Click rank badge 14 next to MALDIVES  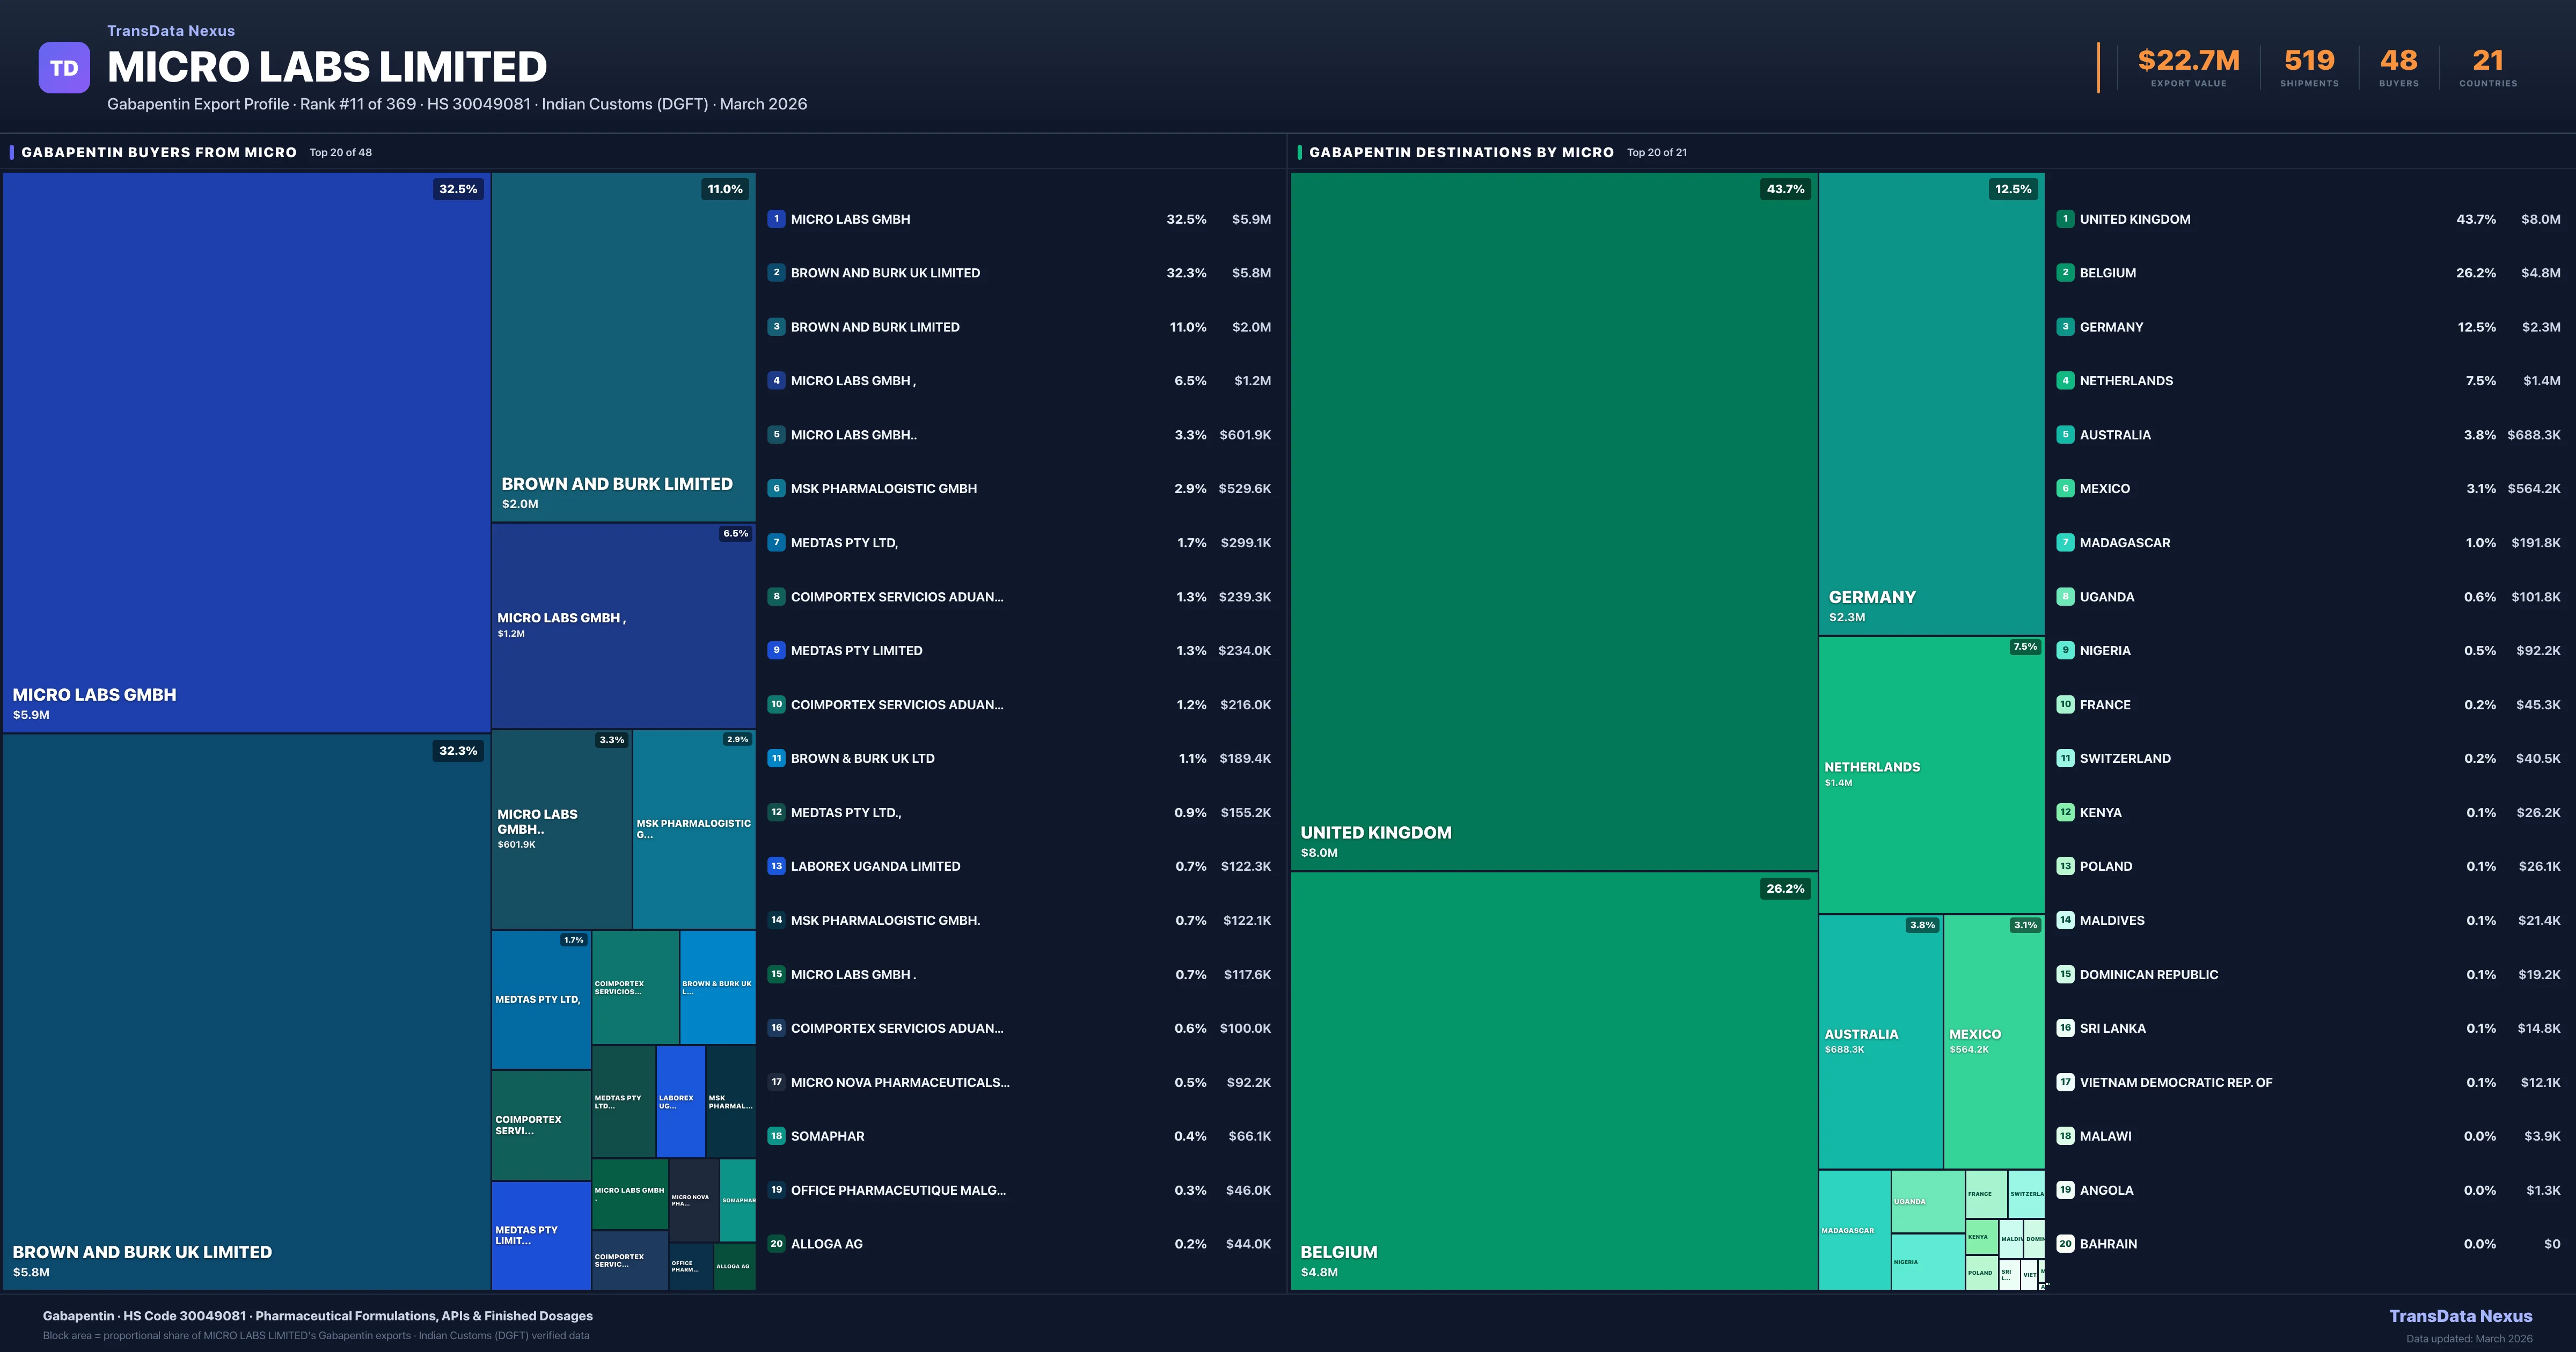point(2064,920)
